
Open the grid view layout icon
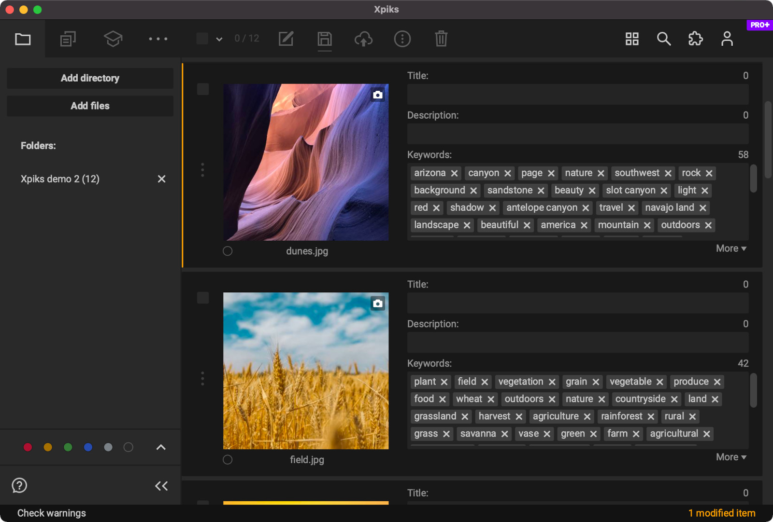632,39
